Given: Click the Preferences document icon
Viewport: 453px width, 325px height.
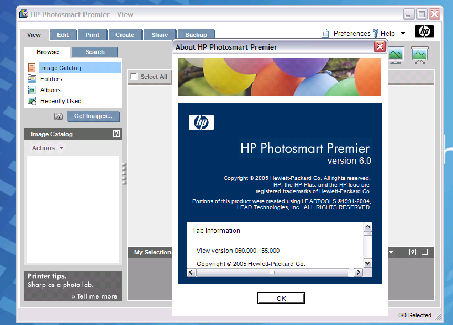Looking at the screenshot, I should [325, 33].
